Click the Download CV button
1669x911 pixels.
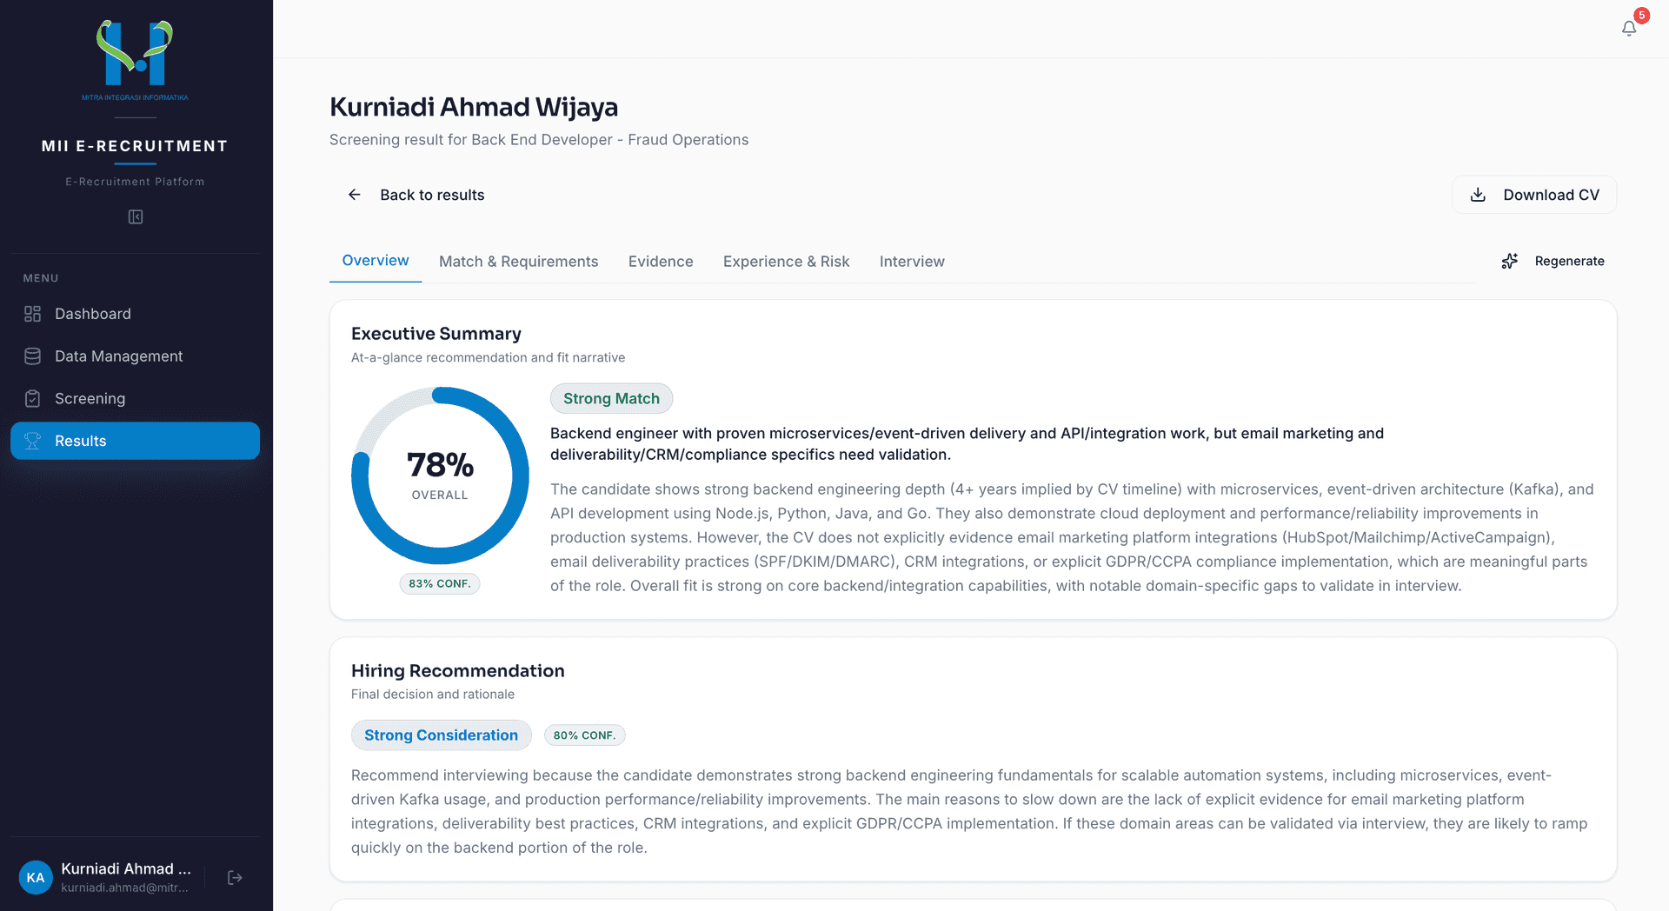(x=1534, y=195)
